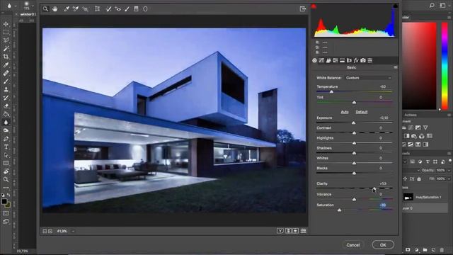Activate the Targeted Adjustment tool

pos(85,9)
